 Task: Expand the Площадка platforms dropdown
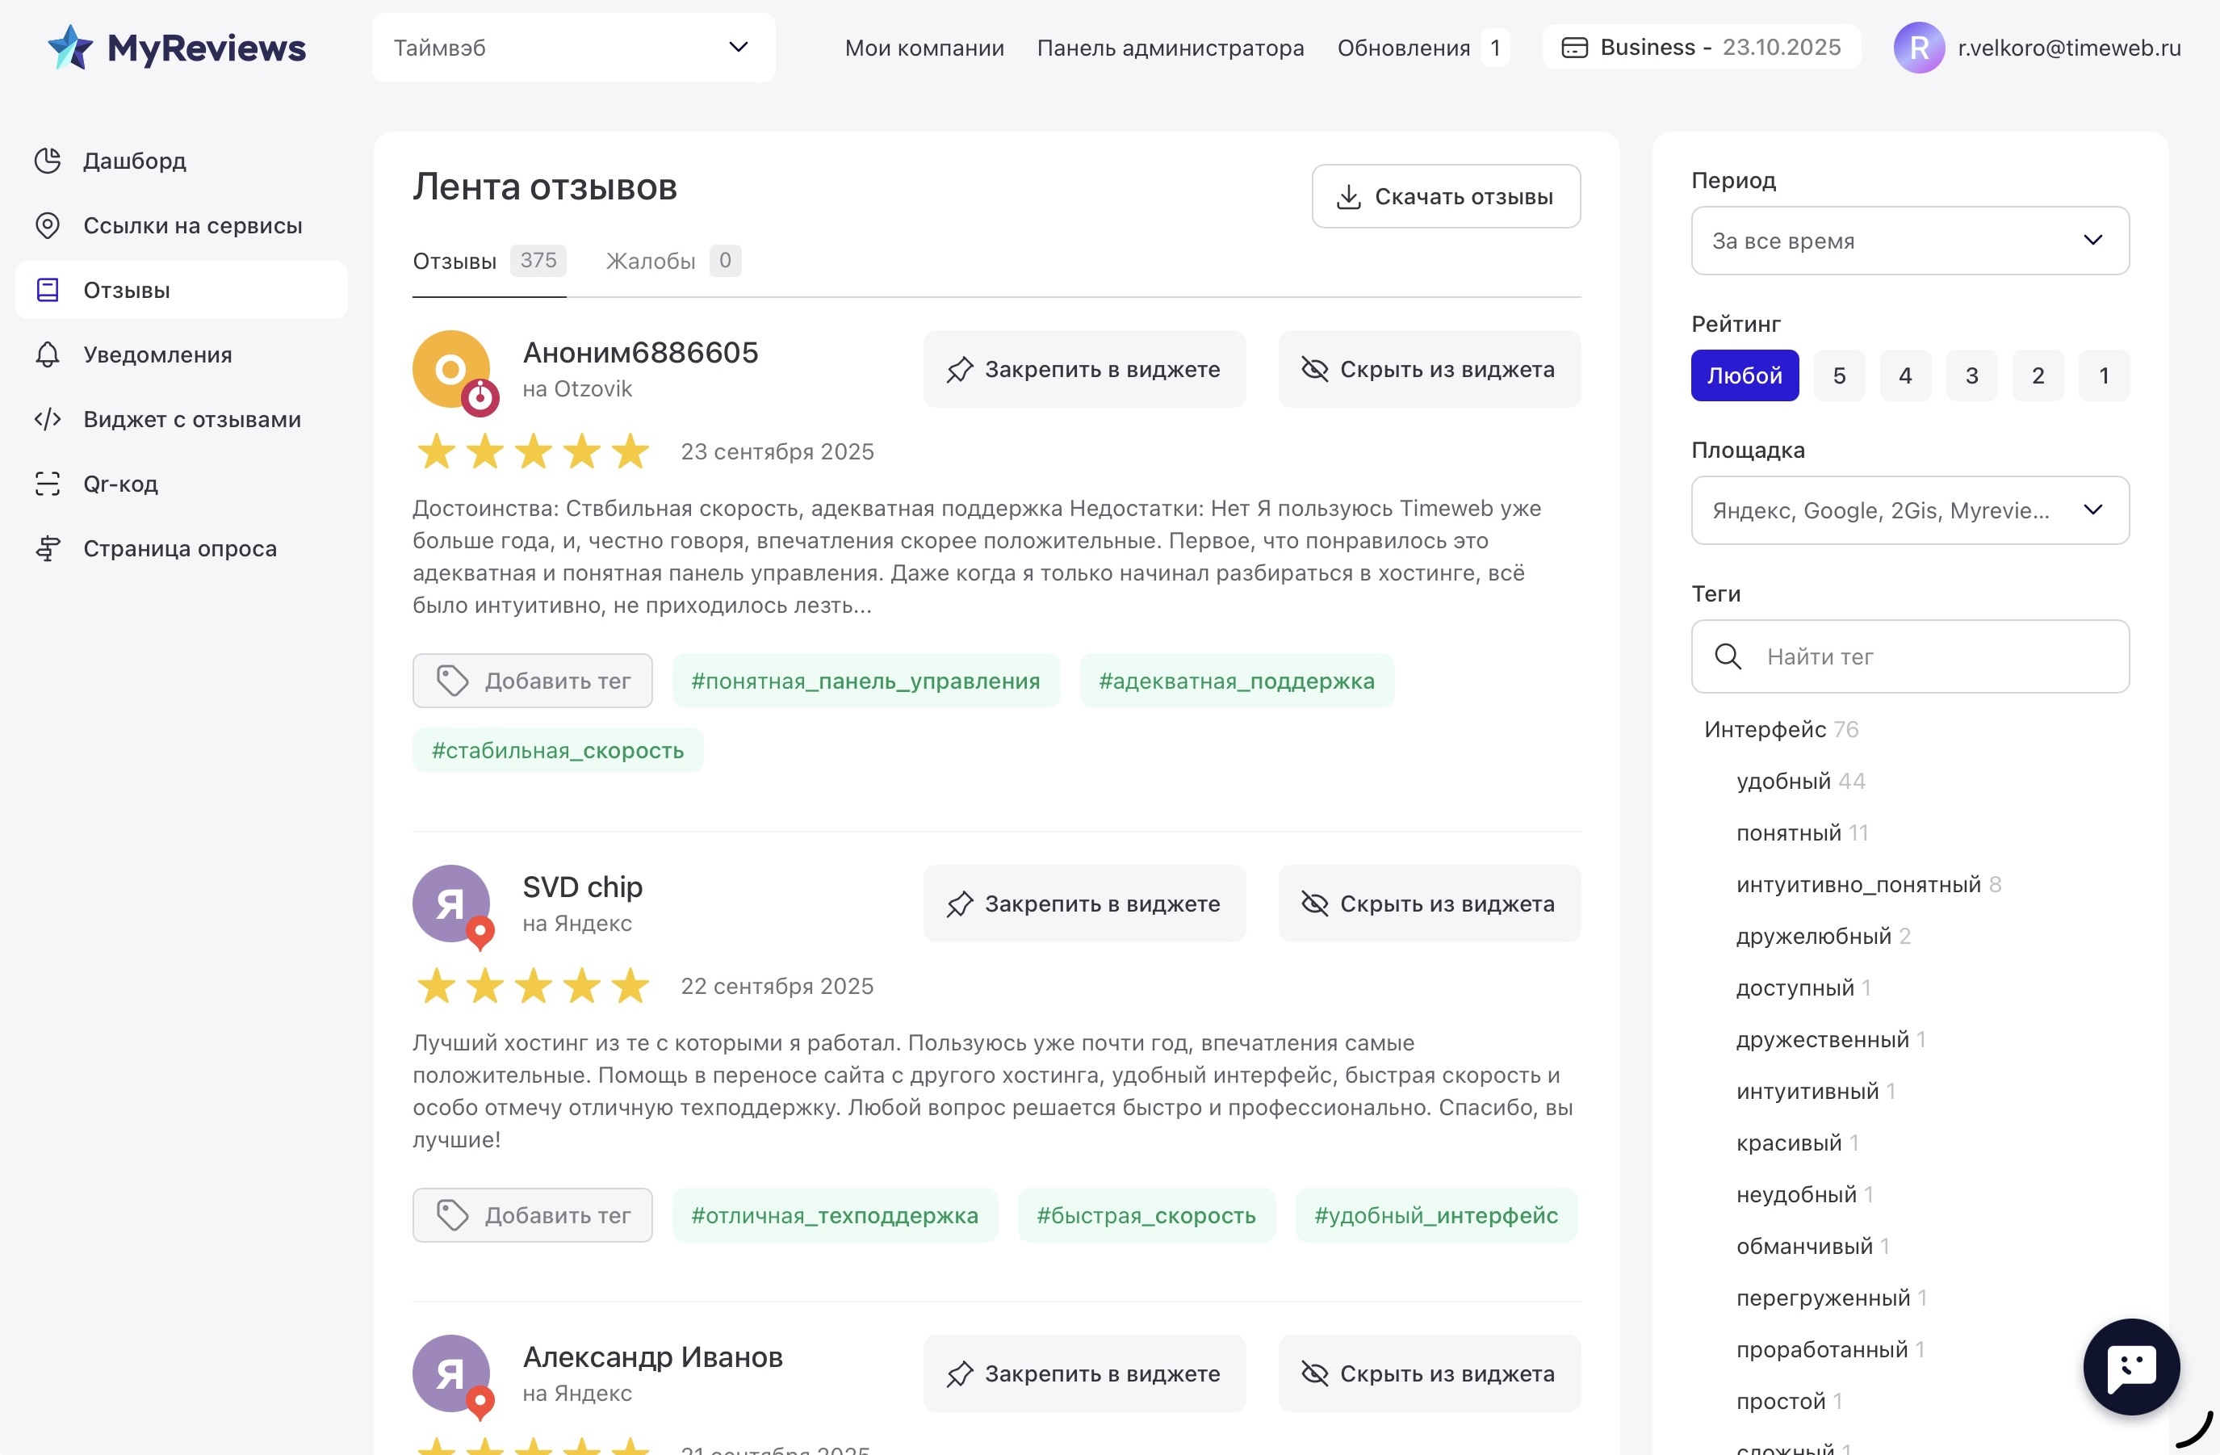(1908, 510)
